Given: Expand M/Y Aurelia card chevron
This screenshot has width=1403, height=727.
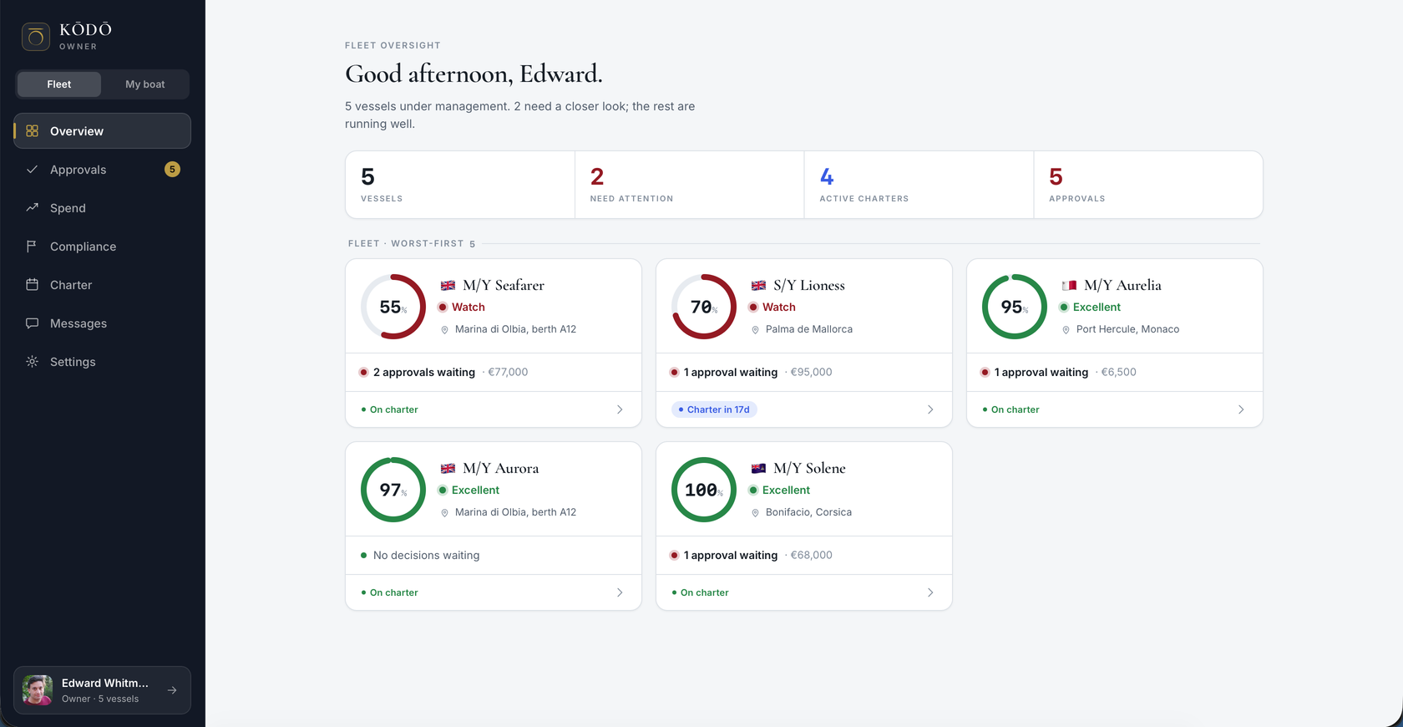Looking at the screenshot, I should pyautogui.click(x=1241, y=409).
